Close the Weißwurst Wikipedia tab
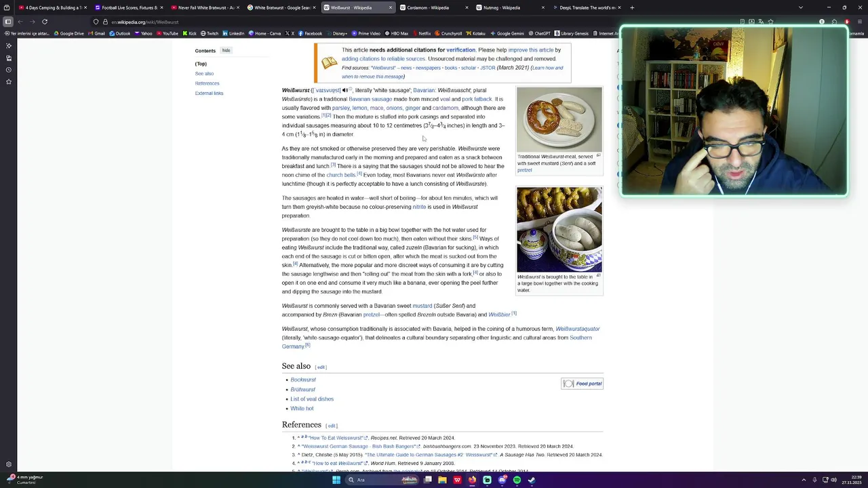The image size is (868, 488). pos(390,7)
